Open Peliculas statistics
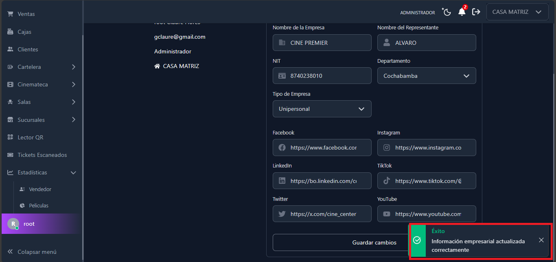This screenshot has width=556, height=262. pyautogui.click(x=39, y=205)
